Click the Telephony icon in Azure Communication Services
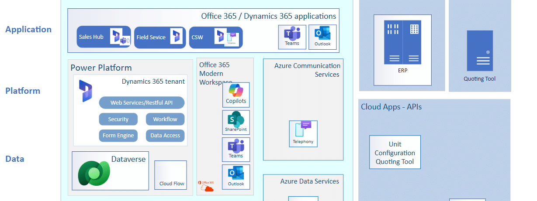 point(303,131)
